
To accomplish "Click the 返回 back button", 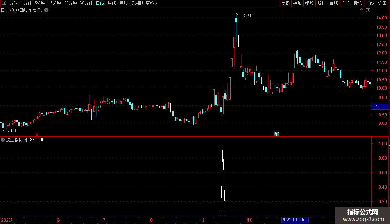I will pos(382,3).
